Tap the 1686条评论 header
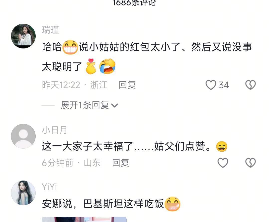Viewport: 269px width, 222px height. 134,2
